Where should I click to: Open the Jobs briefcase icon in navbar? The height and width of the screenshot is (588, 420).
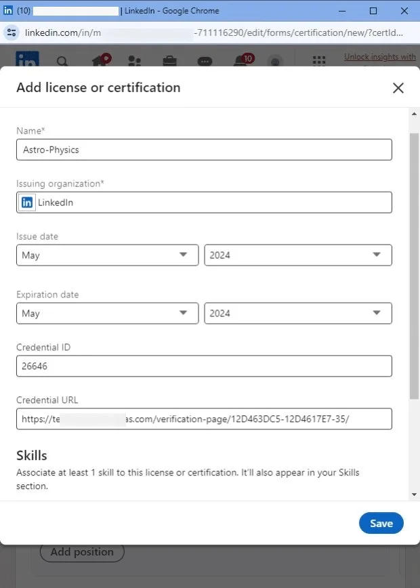(x=169, y=61)
